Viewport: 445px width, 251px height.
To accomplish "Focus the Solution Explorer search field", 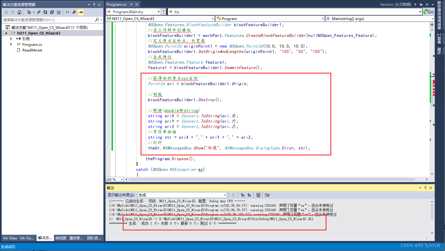I will pos(48,20).
